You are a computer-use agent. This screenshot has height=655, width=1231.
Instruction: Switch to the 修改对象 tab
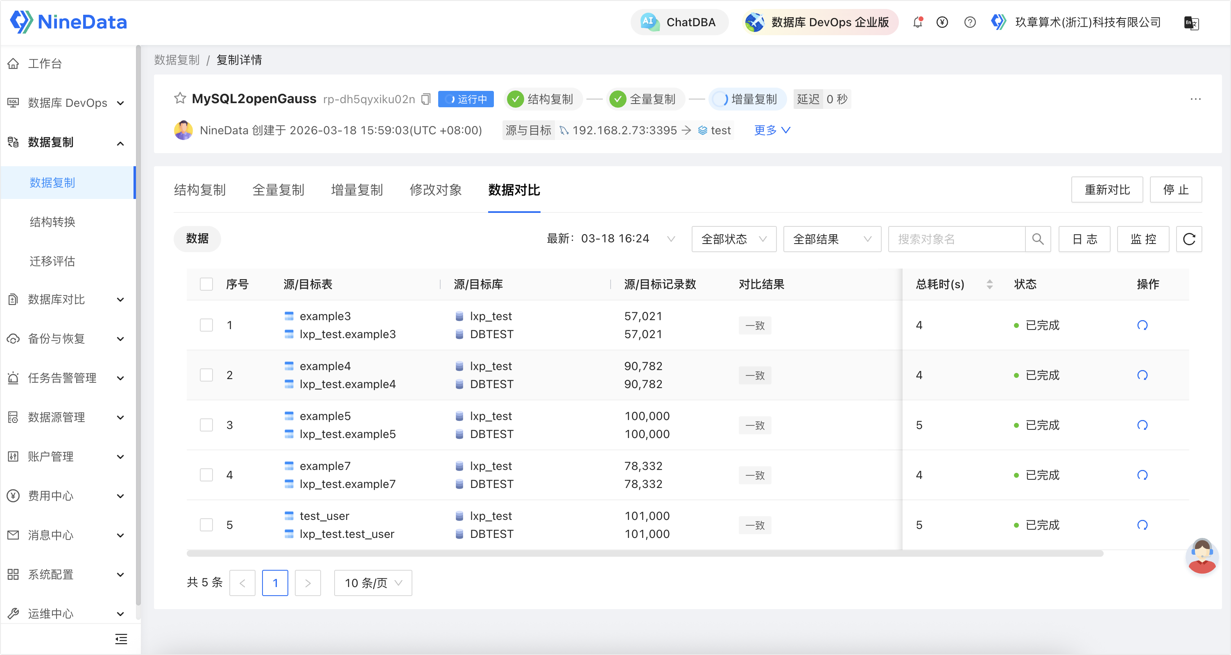tap(435, 190)
